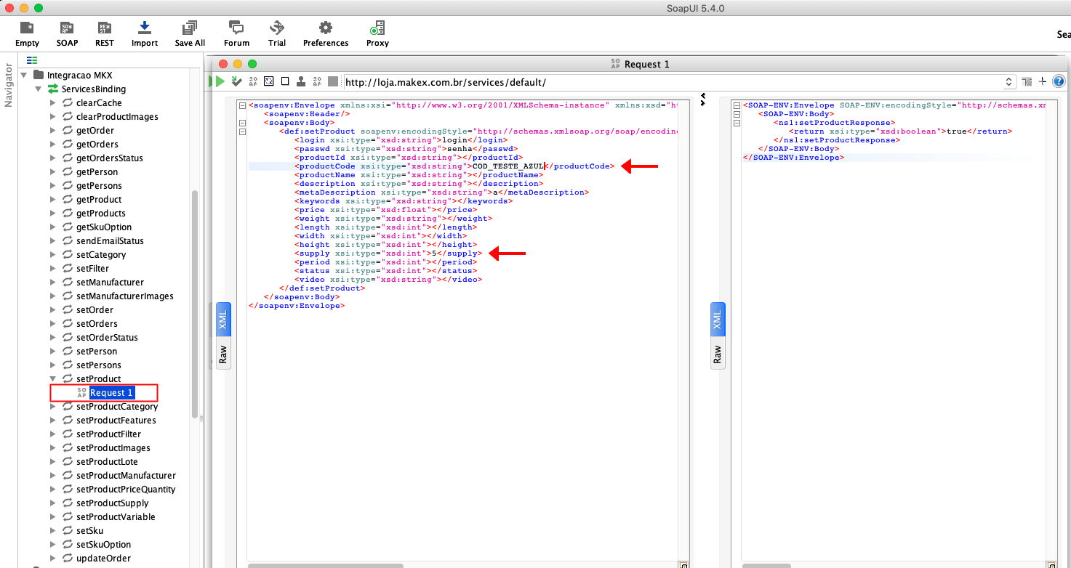Open the Preferences gear icon

pos(325,28)
